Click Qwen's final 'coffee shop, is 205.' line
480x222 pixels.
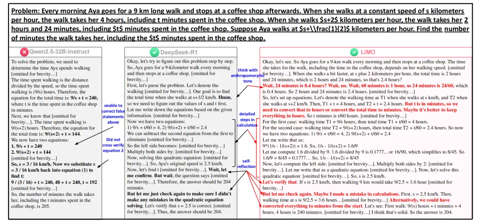31,206
